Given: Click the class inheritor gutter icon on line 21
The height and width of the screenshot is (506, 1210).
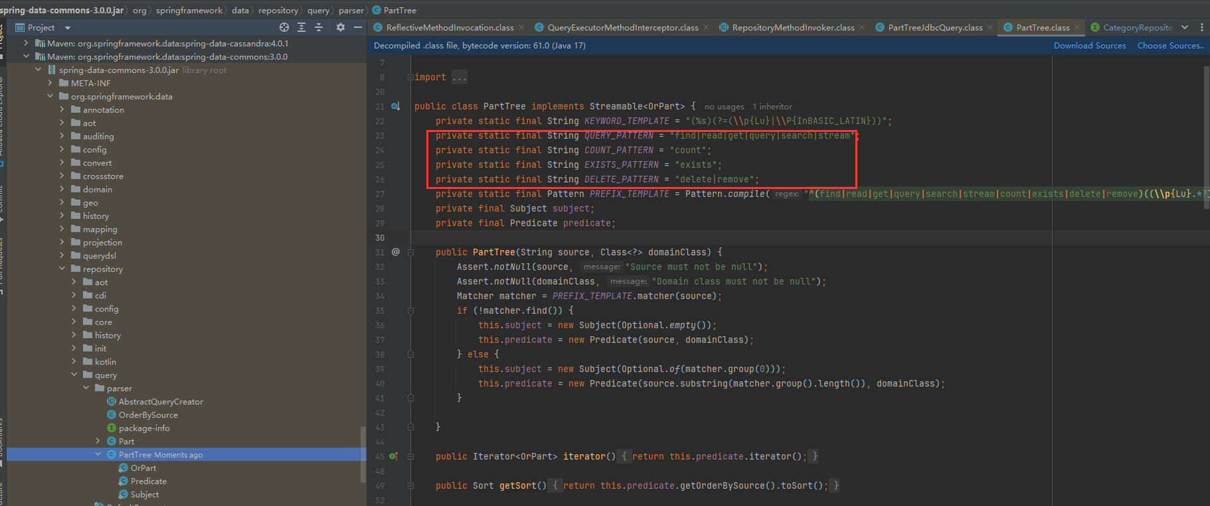Looking at the screenshot, I should pyautogui.click(x=396, y=106).
